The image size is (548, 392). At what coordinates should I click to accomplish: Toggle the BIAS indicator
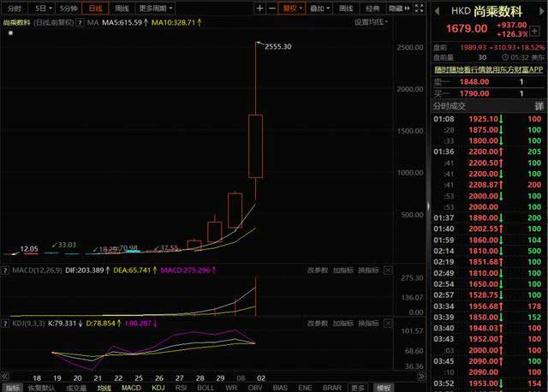280,388
